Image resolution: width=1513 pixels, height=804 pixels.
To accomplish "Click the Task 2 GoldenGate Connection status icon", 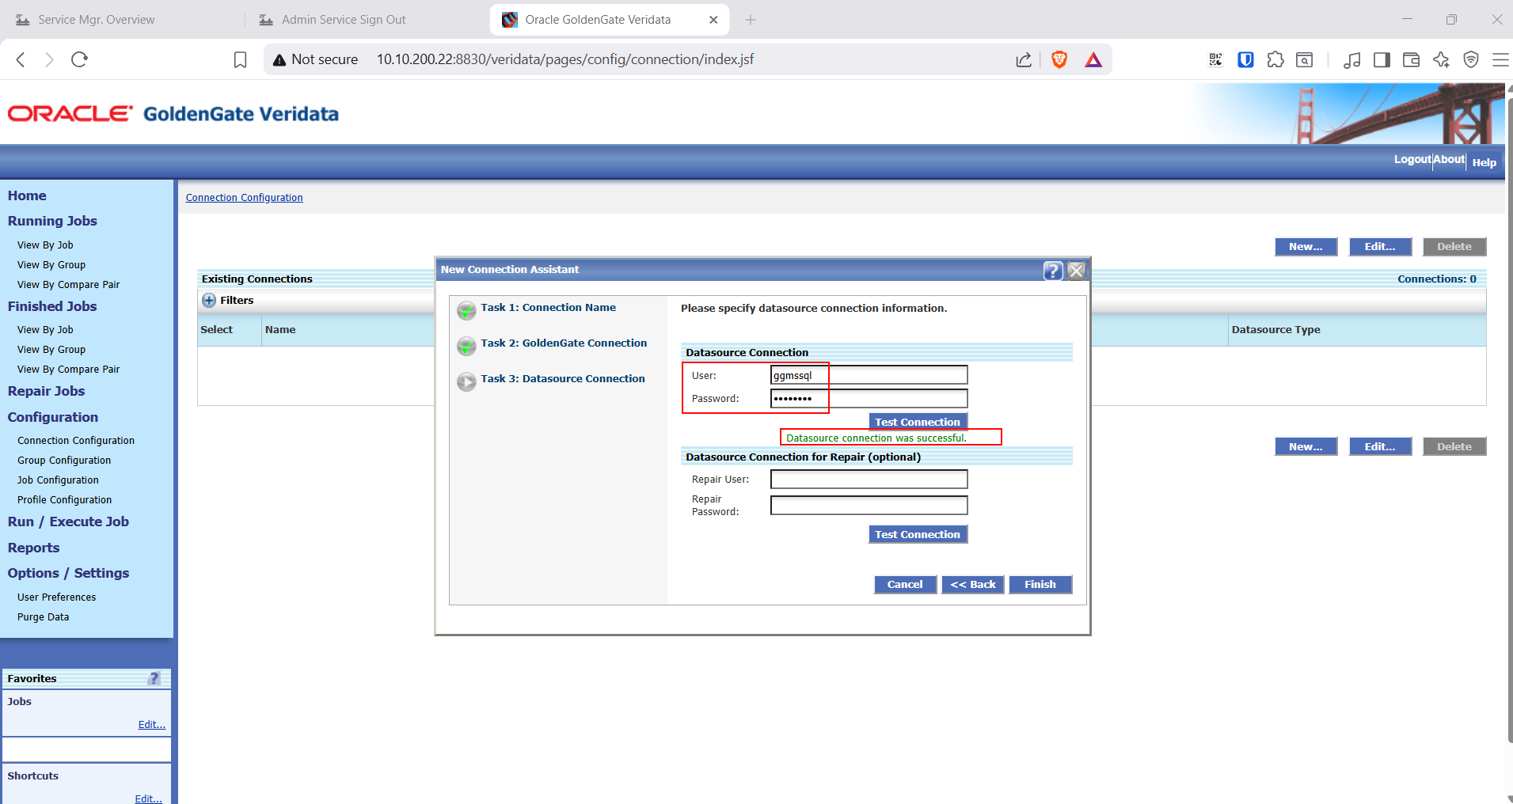I will click(466, 346).
